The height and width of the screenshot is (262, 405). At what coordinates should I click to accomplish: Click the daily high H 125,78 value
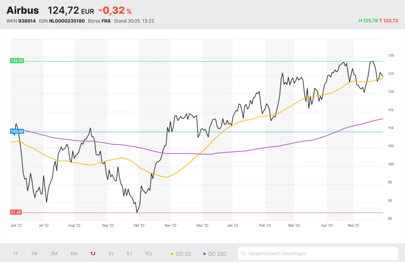tap(368, 21)
